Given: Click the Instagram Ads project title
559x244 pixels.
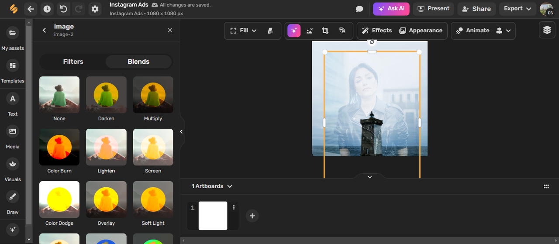Looking at the screenshot, I should (129, 5).
